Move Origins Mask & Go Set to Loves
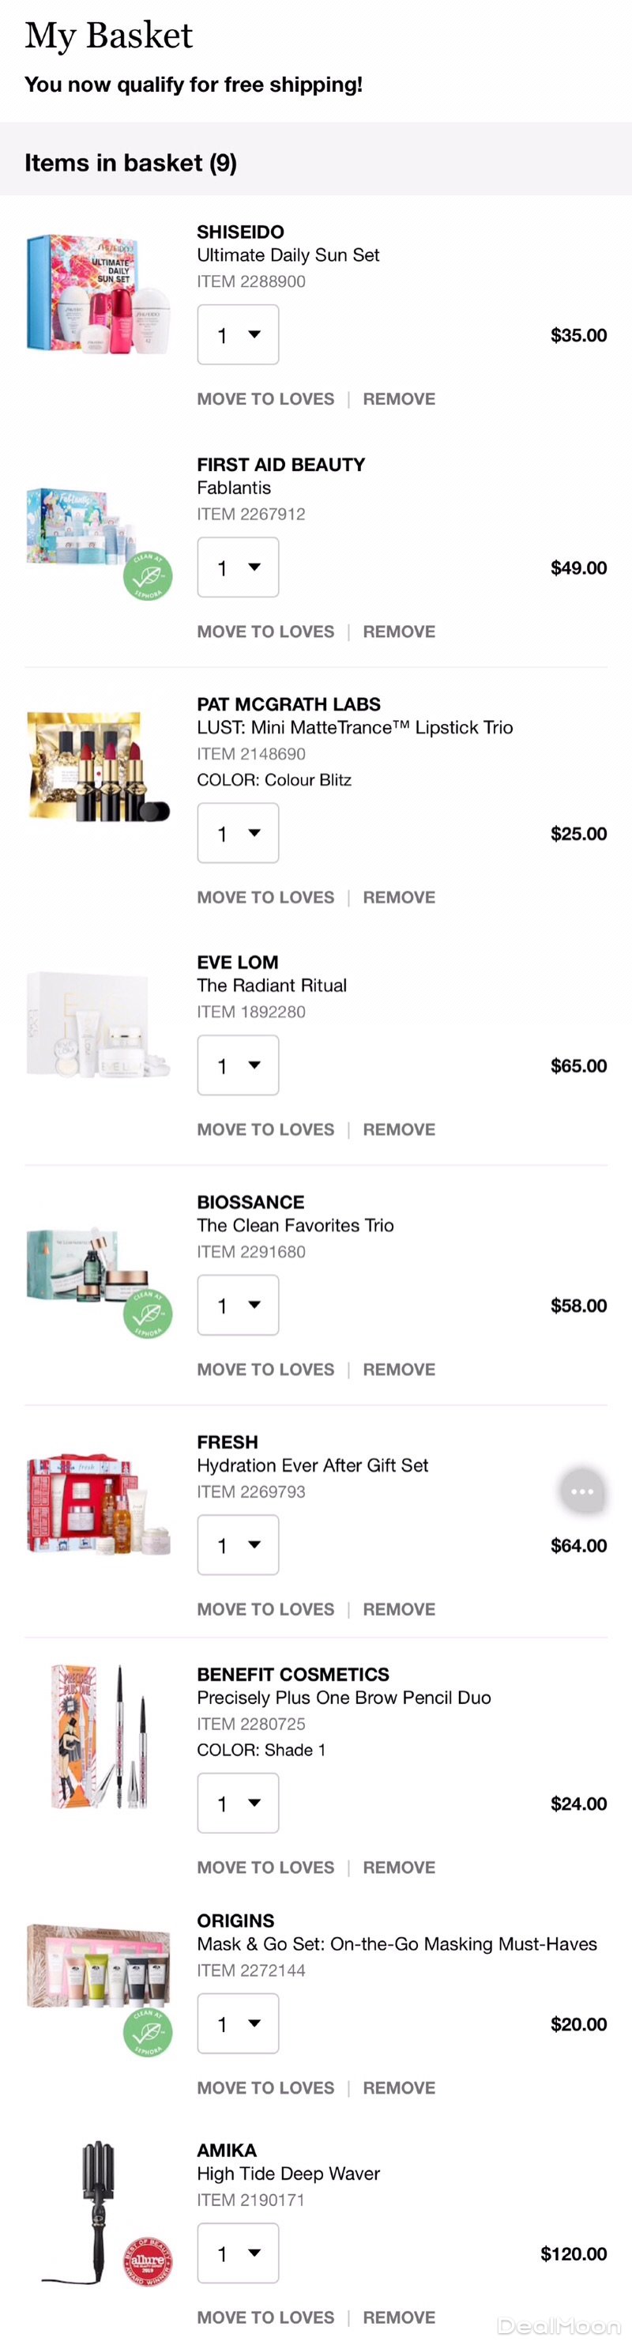 [x=265, y=2087]
